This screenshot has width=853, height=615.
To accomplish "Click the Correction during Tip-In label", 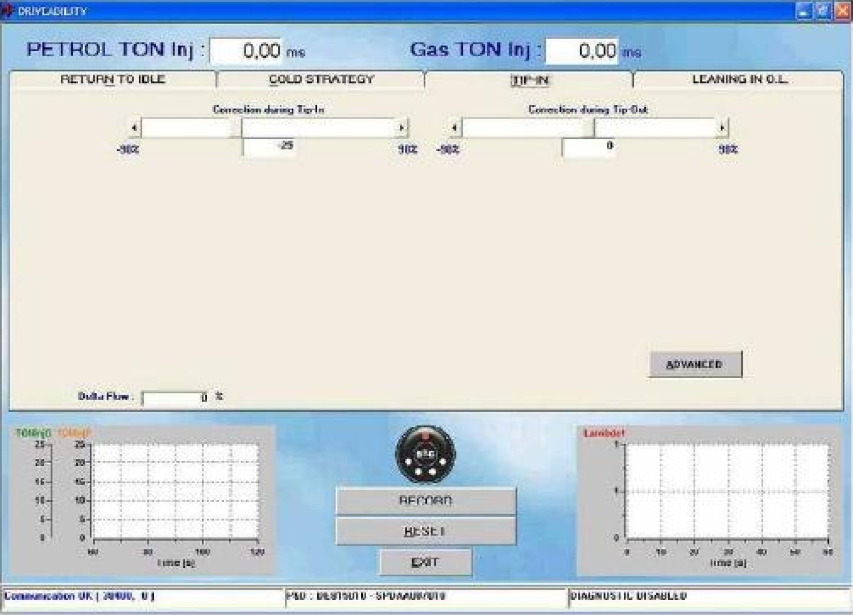I will [x=268, y=109].
